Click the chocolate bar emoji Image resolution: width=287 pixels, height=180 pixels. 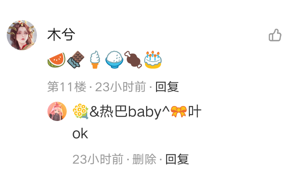pyautogui.click(x=76, y=59)
